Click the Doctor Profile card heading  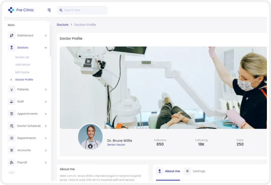71,38
